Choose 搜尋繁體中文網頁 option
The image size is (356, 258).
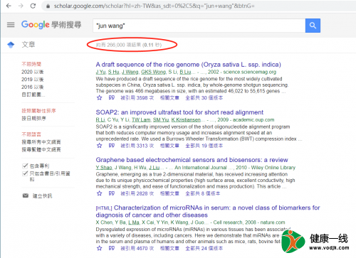pyautogui.click(x=41, y=149)
